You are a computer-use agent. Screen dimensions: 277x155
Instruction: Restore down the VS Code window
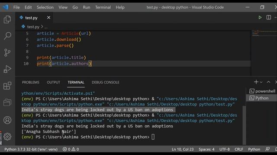click(x=262, y=7)
